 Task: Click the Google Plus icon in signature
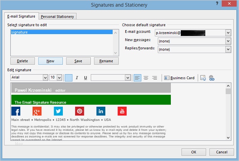tap(37, 111)
